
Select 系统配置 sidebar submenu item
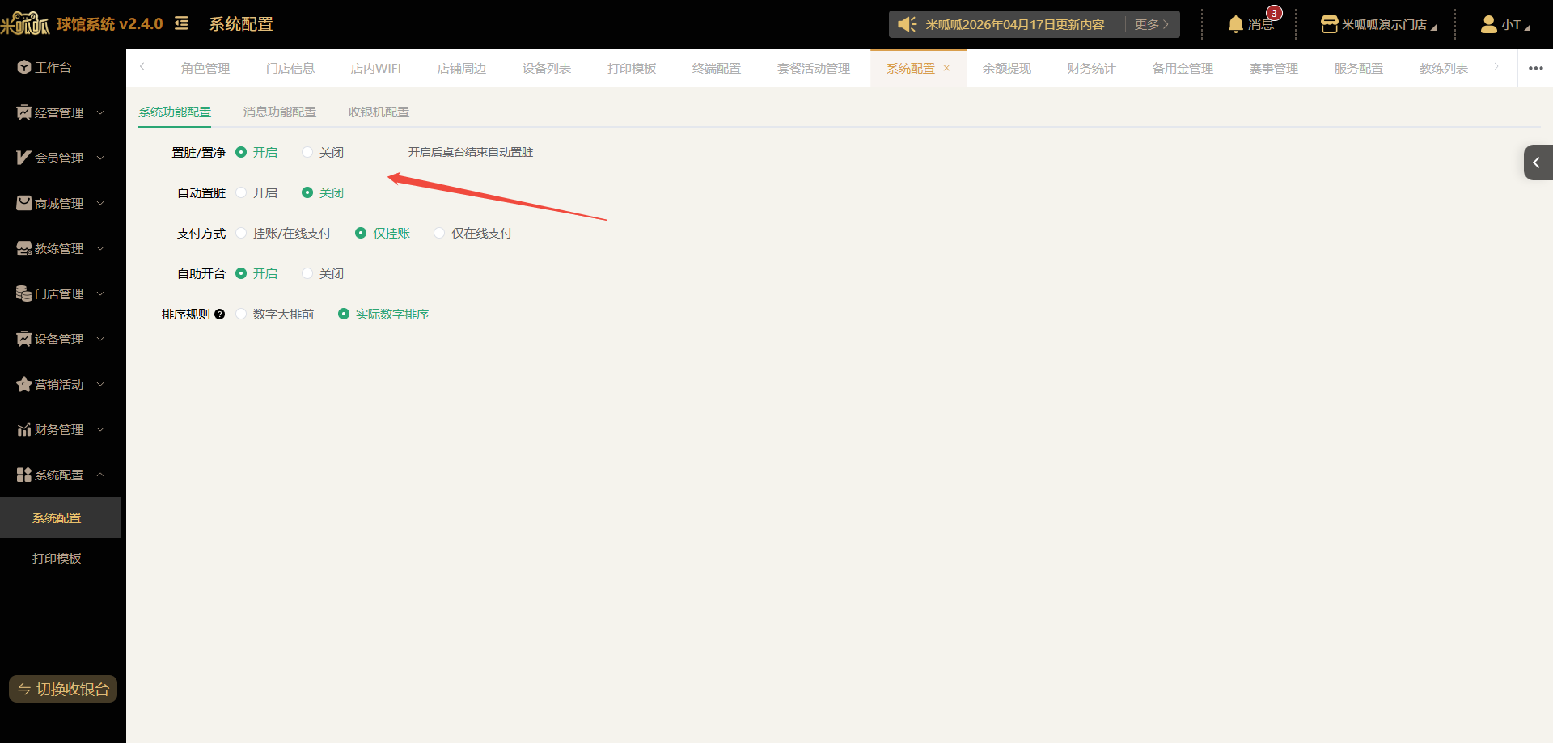pos(61,517)
